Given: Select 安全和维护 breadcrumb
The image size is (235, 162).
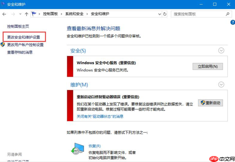Looking at the screenshot, I should pos(100,14).
